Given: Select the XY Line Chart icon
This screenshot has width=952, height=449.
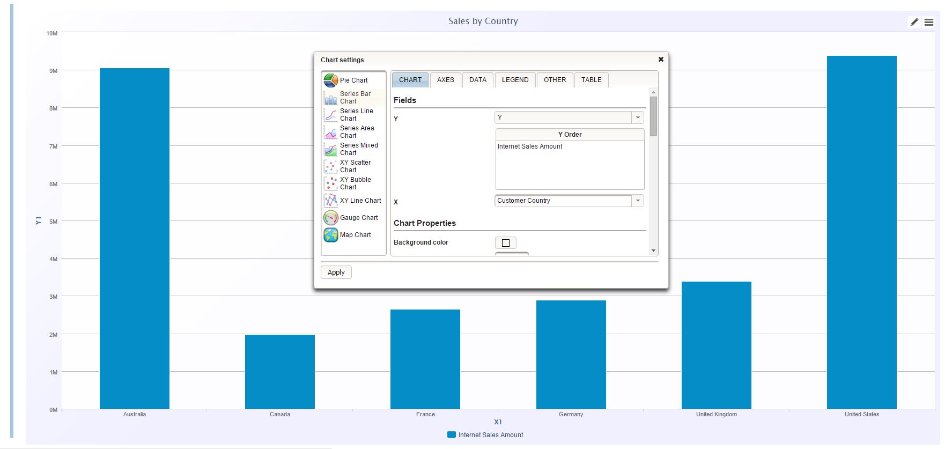Looking at the screenshot, I should coord(331,201).
